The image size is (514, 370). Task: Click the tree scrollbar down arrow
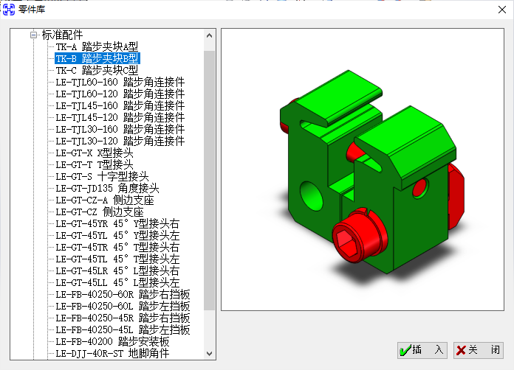coord(209,354)
